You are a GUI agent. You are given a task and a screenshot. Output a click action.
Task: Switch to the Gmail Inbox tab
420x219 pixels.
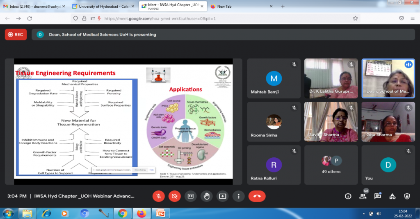(33, 7)
